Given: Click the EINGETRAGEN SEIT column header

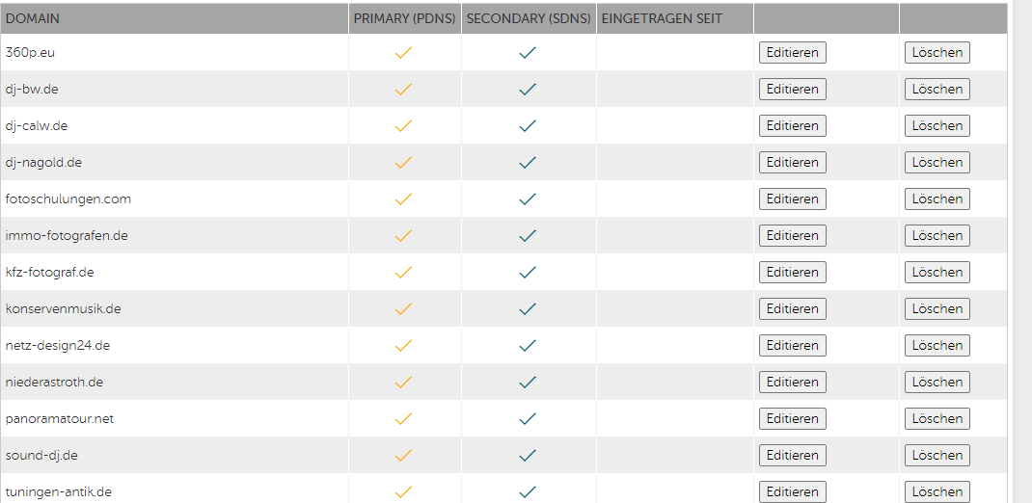Looking at the screenshot, I should (x=662, y=18).
